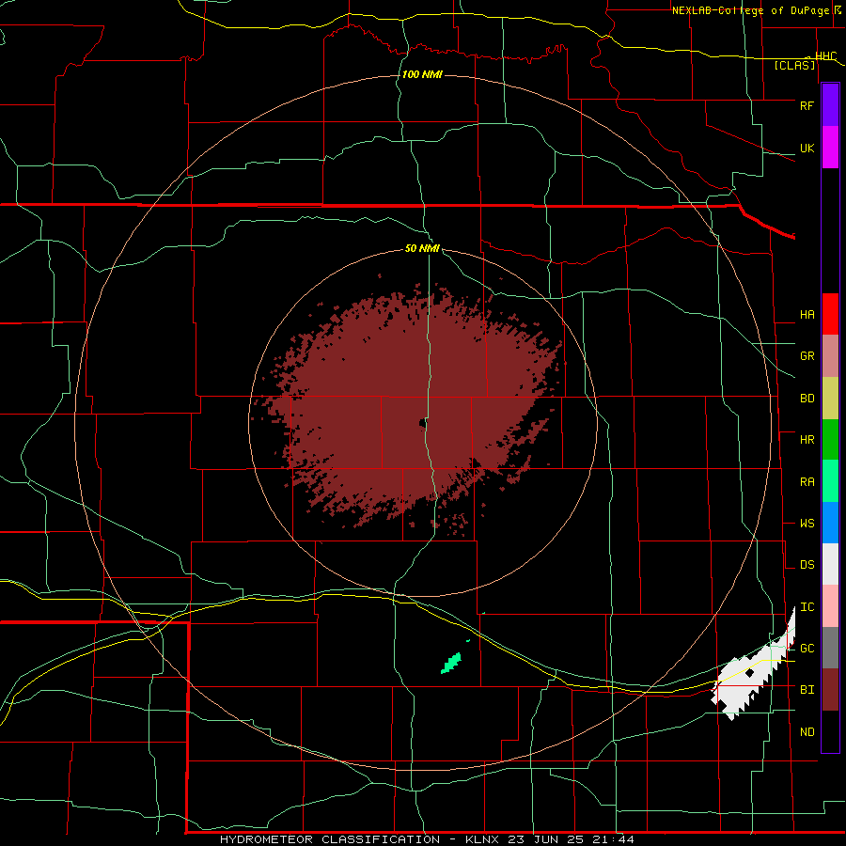Click the 'GC' legend label
Screen dimensions: 846x846
pos(807,649)
